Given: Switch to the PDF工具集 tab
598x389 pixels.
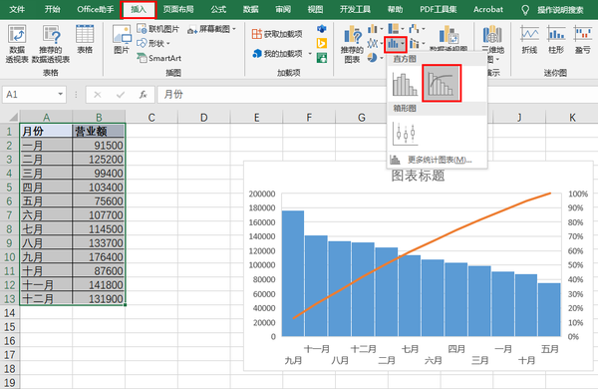Looking at the screenshot, I should tap(439, 9).
